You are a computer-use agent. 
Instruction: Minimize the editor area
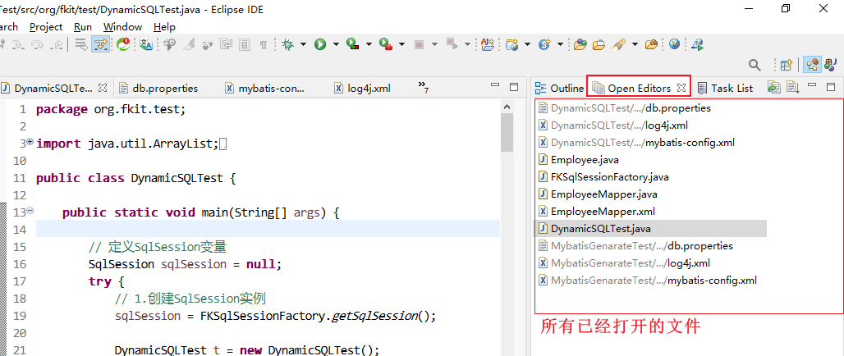[x=495, y=85]
